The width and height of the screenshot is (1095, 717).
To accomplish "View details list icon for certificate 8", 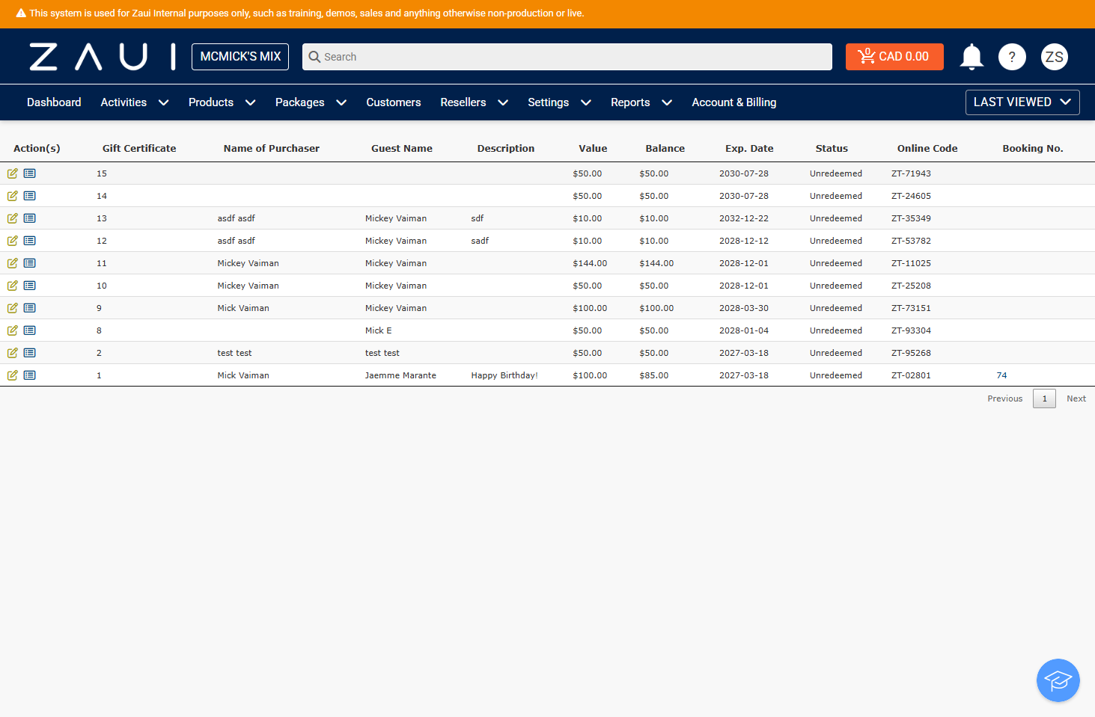I will tap(30, 330).
